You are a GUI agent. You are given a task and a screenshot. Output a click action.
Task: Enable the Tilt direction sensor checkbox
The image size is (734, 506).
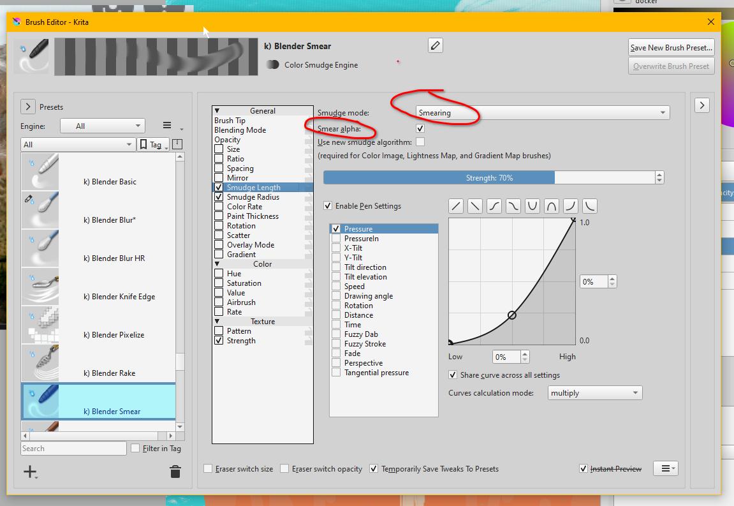pyautogui.click(x=336, y=267)
